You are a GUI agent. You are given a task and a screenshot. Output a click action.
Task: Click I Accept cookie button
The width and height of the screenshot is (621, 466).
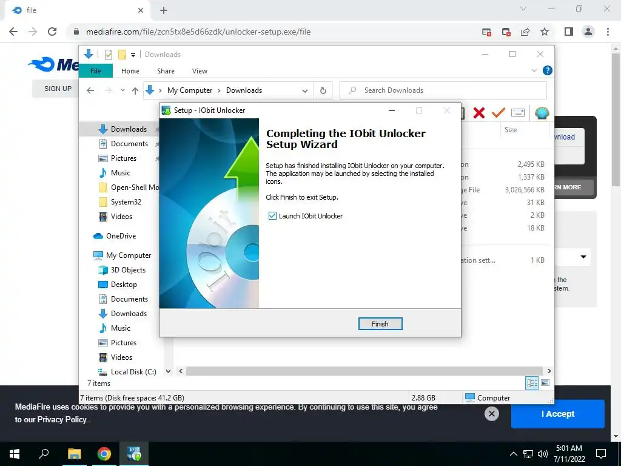(x=558, y=414)
